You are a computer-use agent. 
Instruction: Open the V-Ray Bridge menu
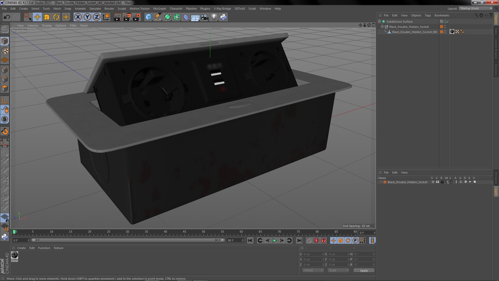pos(222,9)
